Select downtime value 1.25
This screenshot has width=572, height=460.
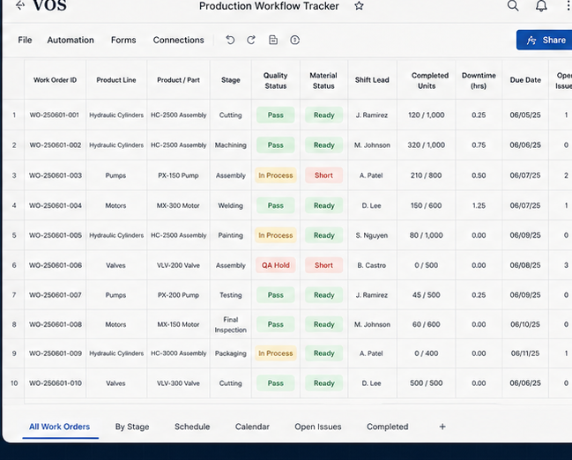pos(479,205)
